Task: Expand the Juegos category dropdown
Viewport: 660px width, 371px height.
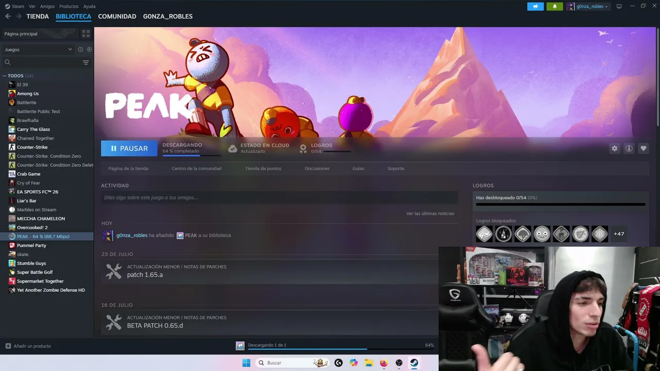Action: 39,49
